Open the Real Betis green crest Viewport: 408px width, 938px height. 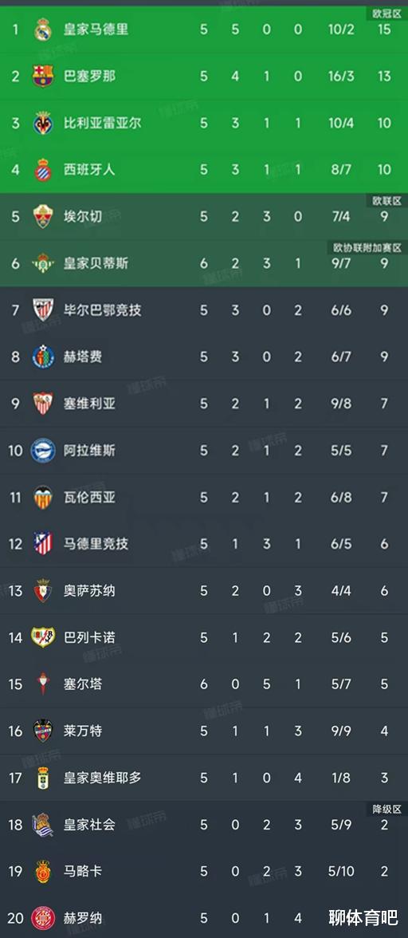[43, 263]
